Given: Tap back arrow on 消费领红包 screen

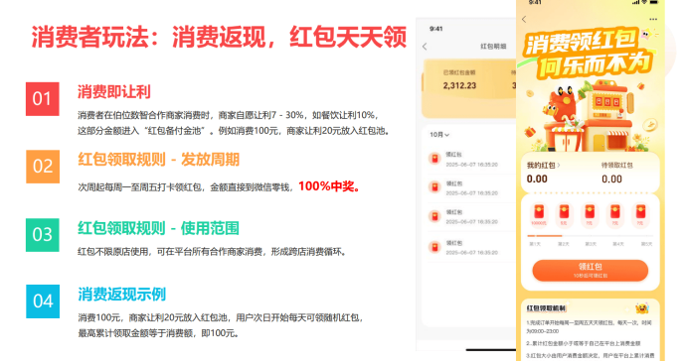Looking at the screenshot, I should [x=524, y=19].
